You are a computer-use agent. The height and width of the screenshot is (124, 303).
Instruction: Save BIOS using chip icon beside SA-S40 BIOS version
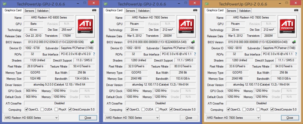pyautogui.click(x=193, y=42)
